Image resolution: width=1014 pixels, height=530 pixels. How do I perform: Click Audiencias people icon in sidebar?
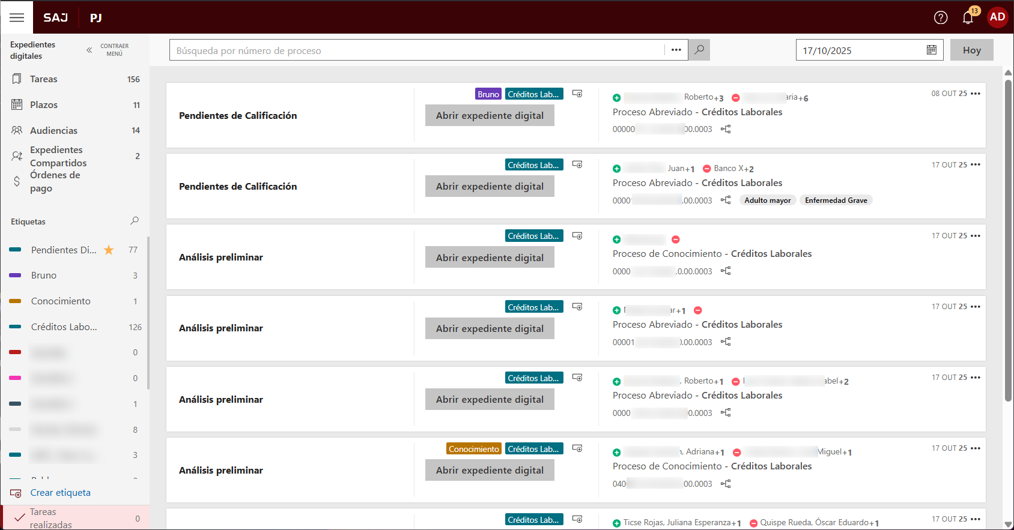point(17,130)
